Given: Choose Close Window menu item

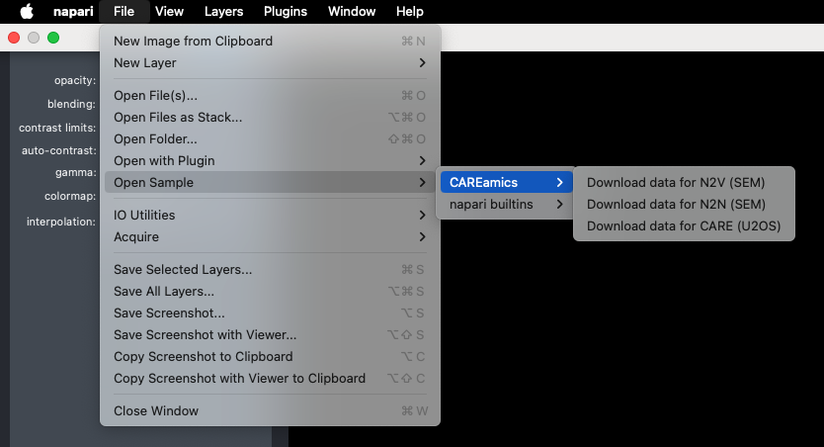Looking at the screenshot, I should tap(156, 410).
